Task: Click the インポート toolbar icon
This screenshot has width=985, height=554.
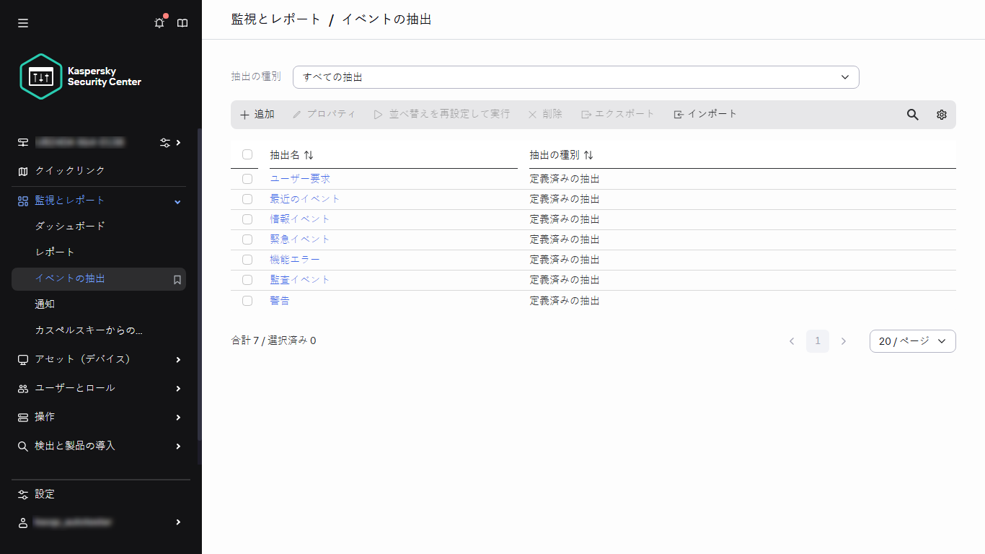Action: (x=704, y=113)
